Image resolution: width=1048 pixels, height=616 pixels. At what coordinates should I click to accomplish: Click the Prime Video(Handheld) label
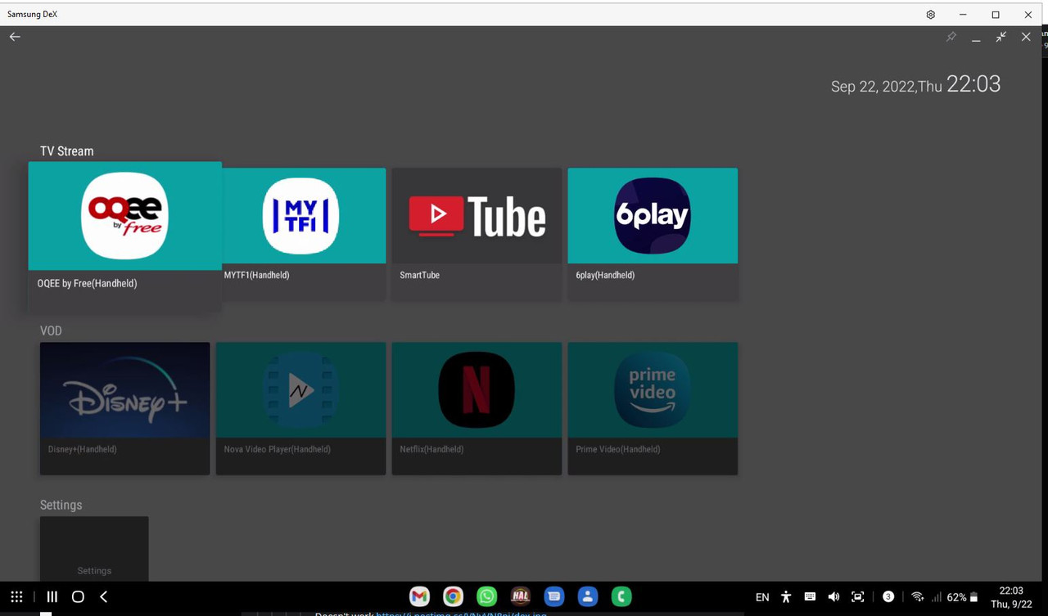(618, 449)
